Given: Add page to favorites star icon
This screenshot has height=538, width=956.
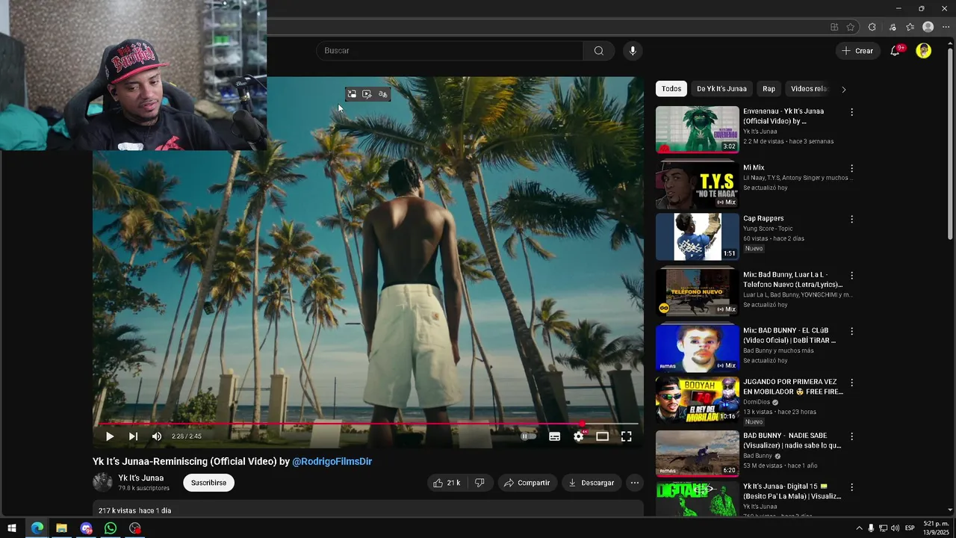Looking at the screenshot, I should tap(851, 27).
